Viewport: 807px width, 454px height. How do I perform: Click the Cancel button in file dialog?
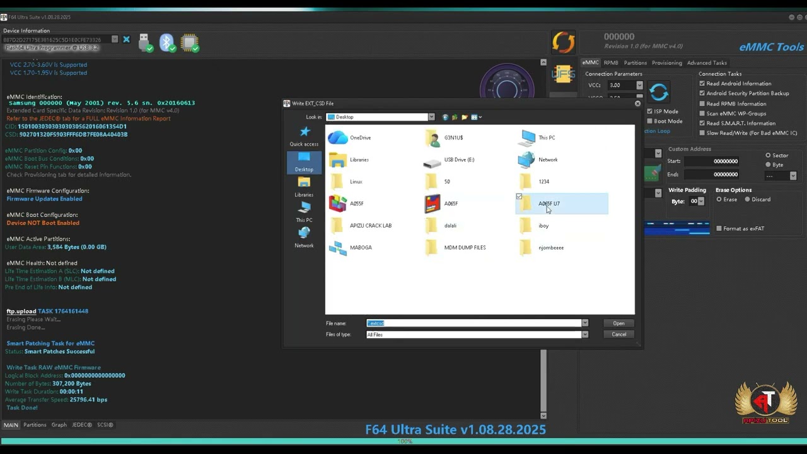(x=618, y=334)
